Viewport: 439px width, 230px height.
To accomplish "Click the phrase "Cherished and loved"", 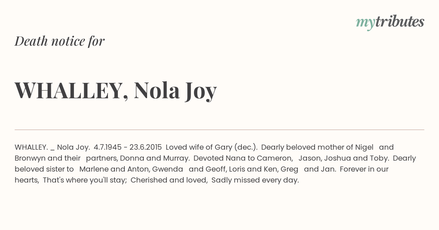I will pos(169,180).
